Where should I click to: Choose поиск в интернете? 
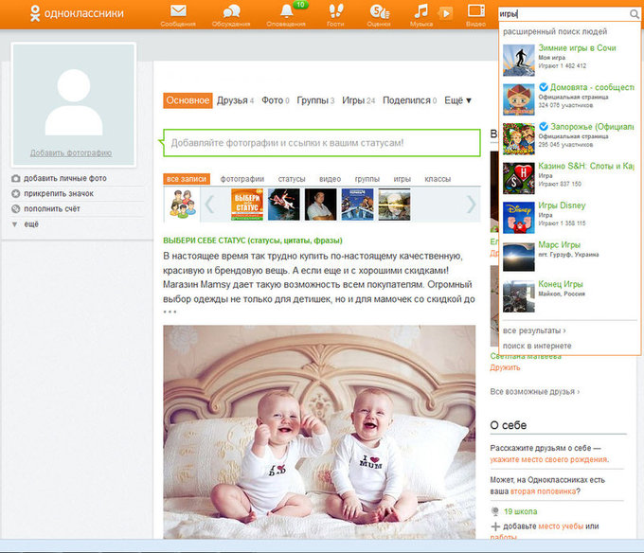537,346
